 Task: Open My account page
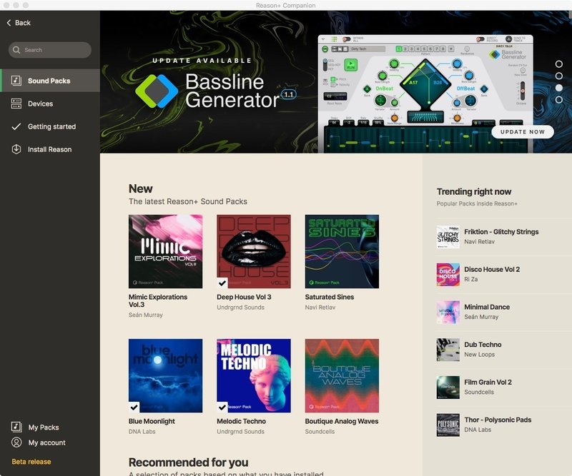pyautogui.click(x=39, y=442)
